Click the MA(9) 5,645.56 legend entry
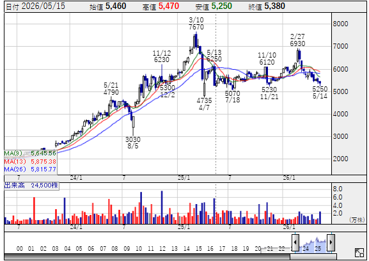The width and height of the screenshot is (369, 261). [x=30, y=154]
